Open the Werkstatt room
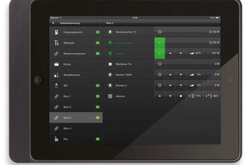 [76, 43]
